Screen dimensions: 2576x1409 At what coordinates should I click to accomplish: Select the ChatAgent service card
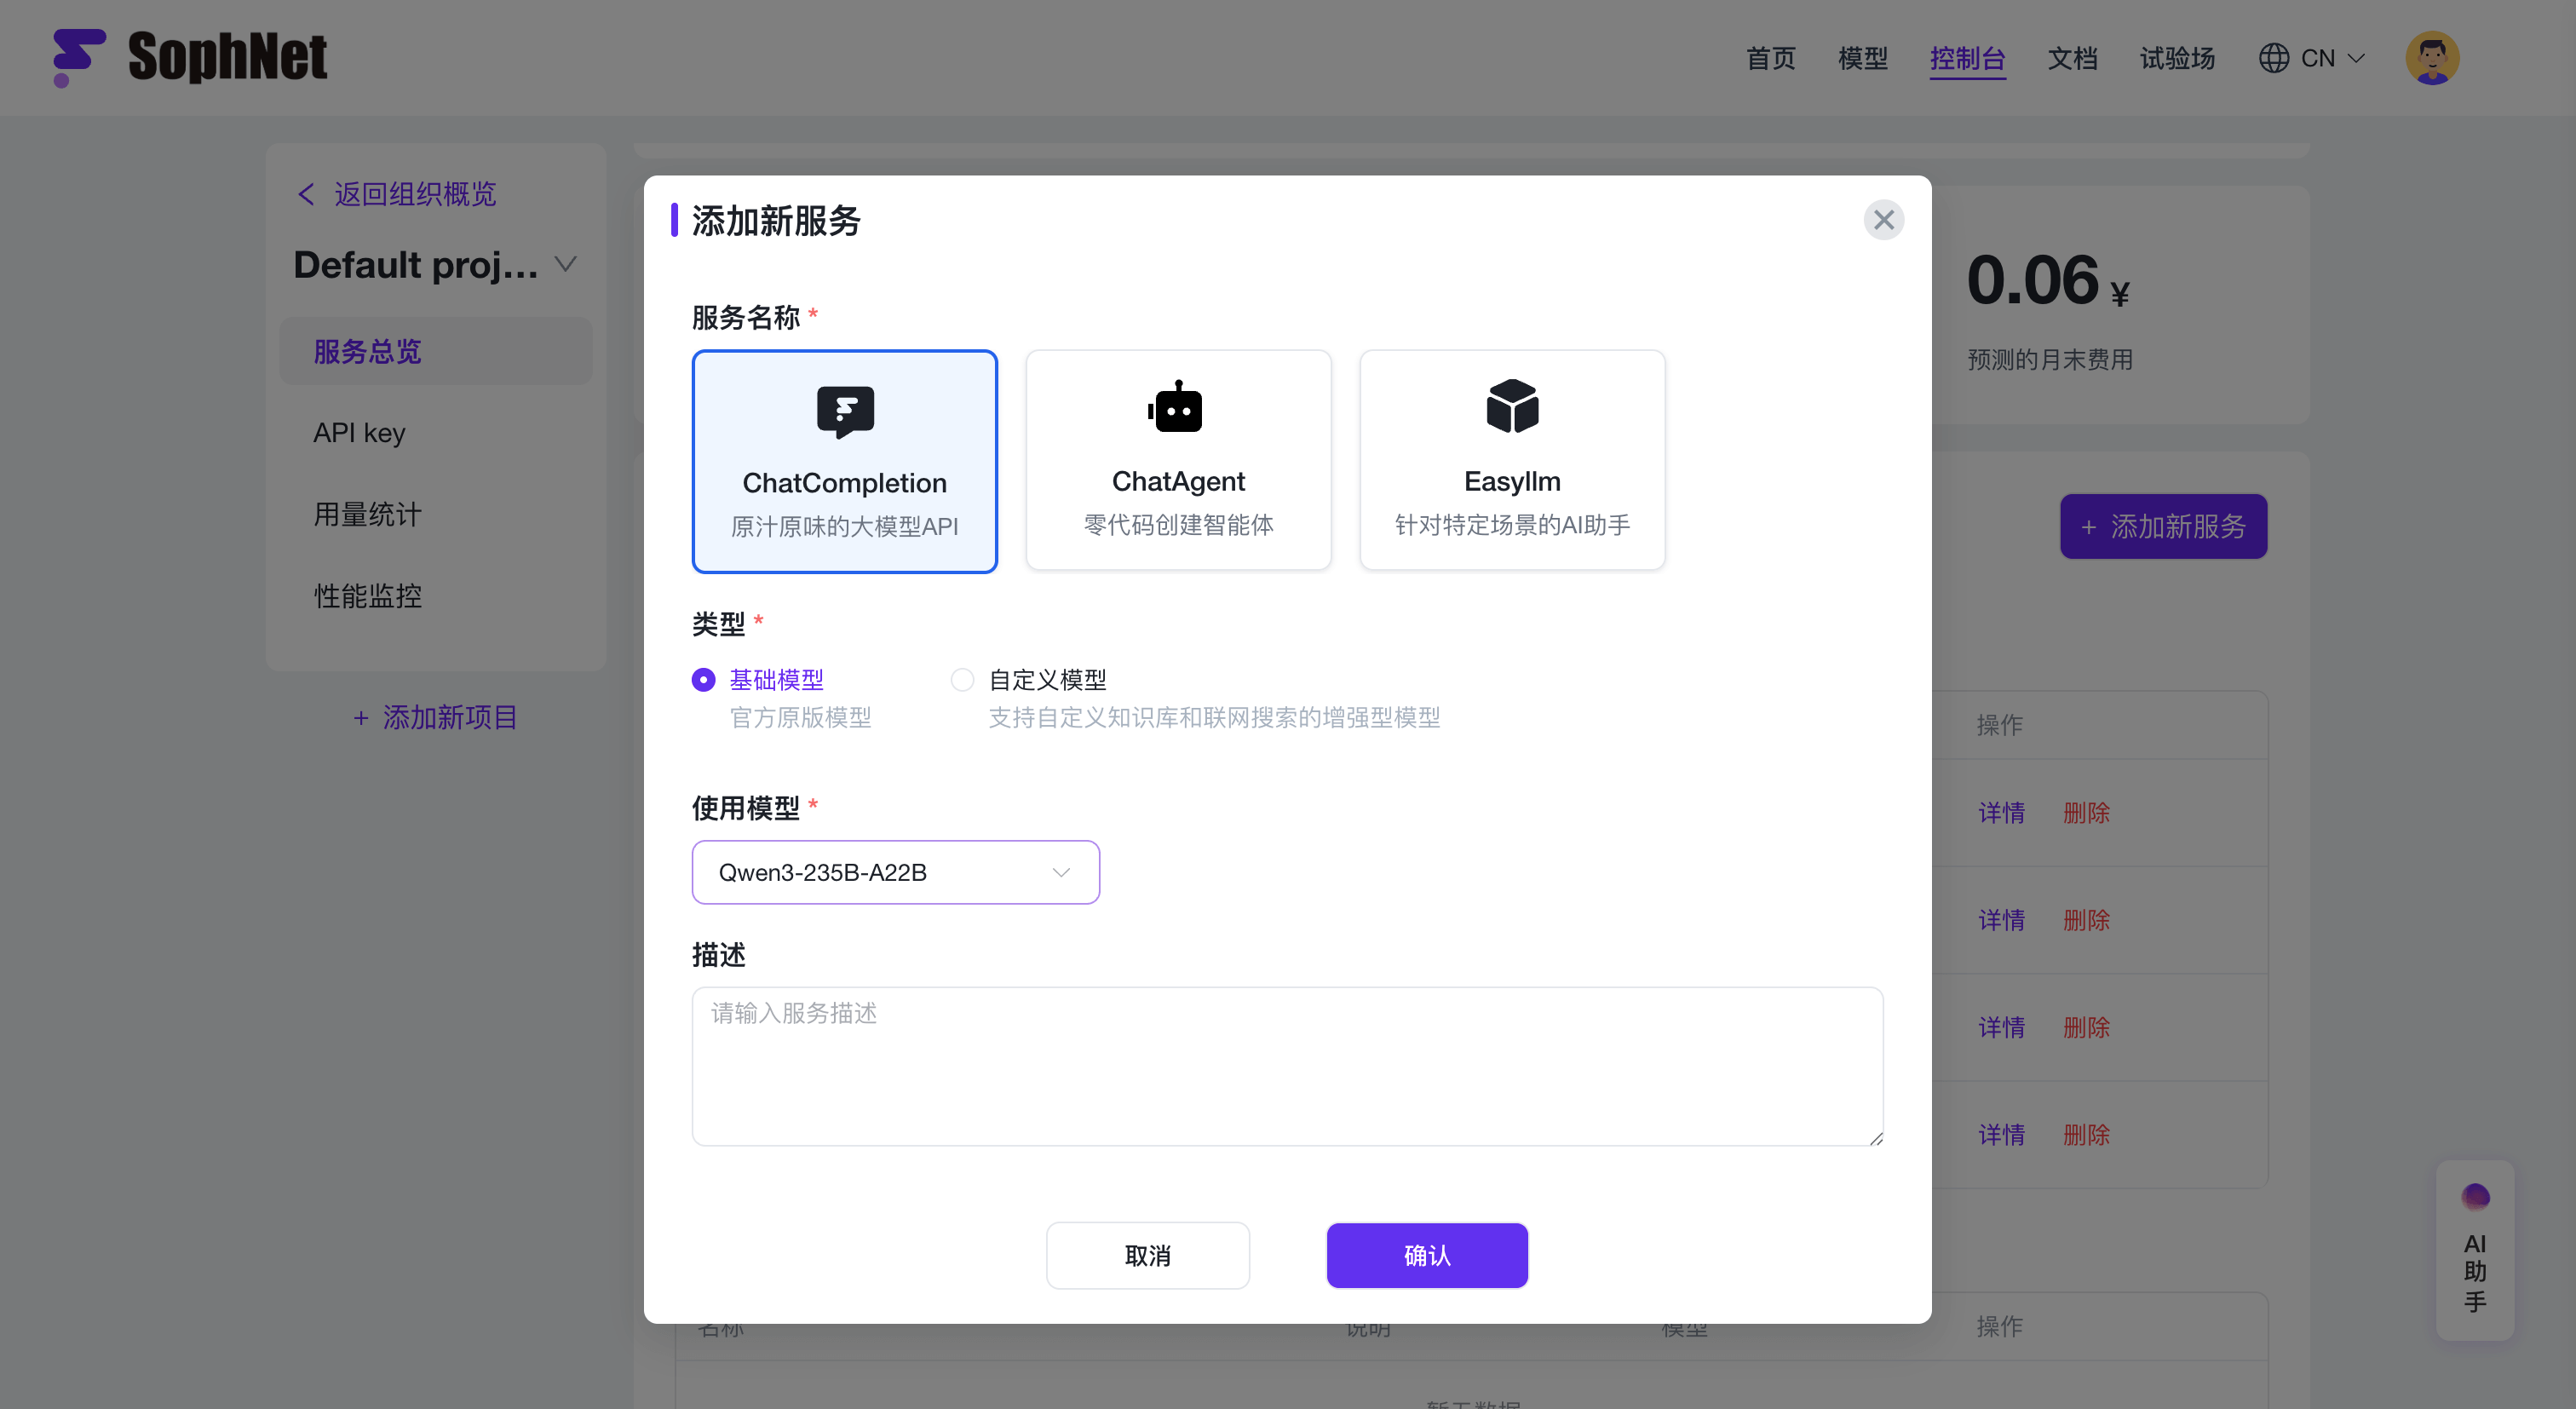(x=1178, y=460)
